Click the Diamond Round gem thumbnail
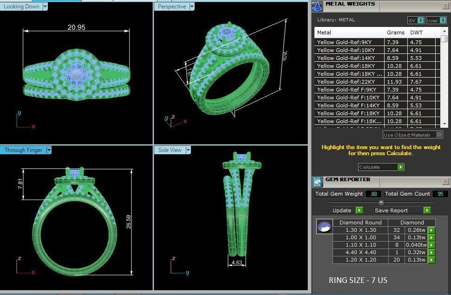The image size is (451, 295). tap(325, 227)
